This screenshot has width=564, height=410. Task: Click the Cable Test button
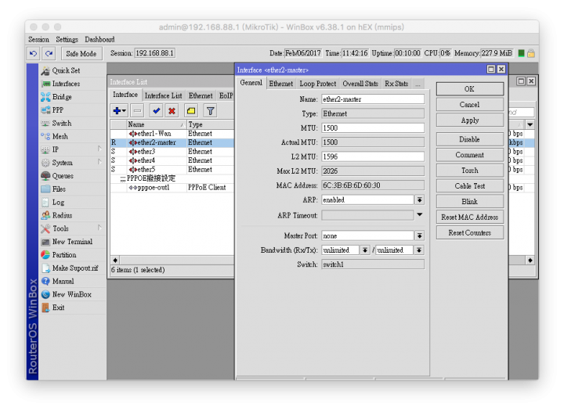[470, 185]
